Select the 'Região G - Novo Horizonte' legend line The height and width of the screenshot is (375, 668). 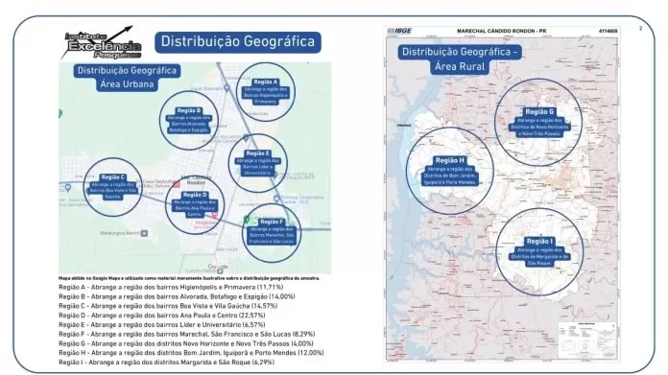pos(186,343)
